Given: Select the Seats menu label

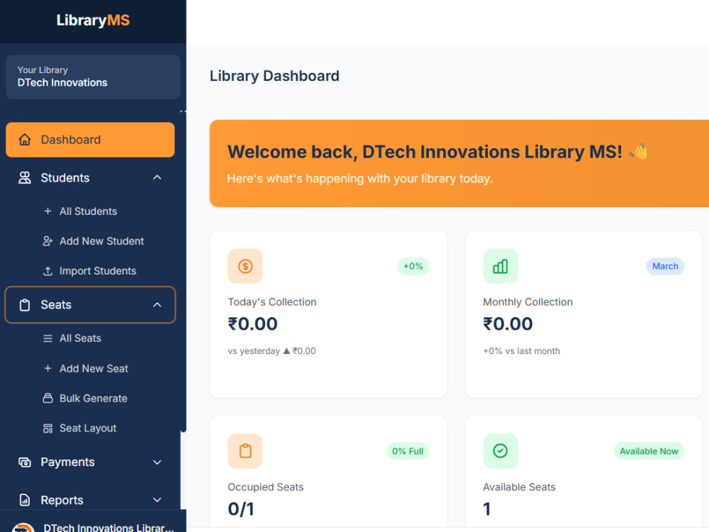Looking at the screenshot, I should pyautogui.click(x=56, y=305).
